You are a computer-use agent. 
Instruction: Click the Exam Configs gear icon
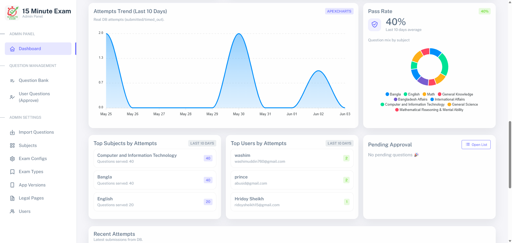point(12,159)
